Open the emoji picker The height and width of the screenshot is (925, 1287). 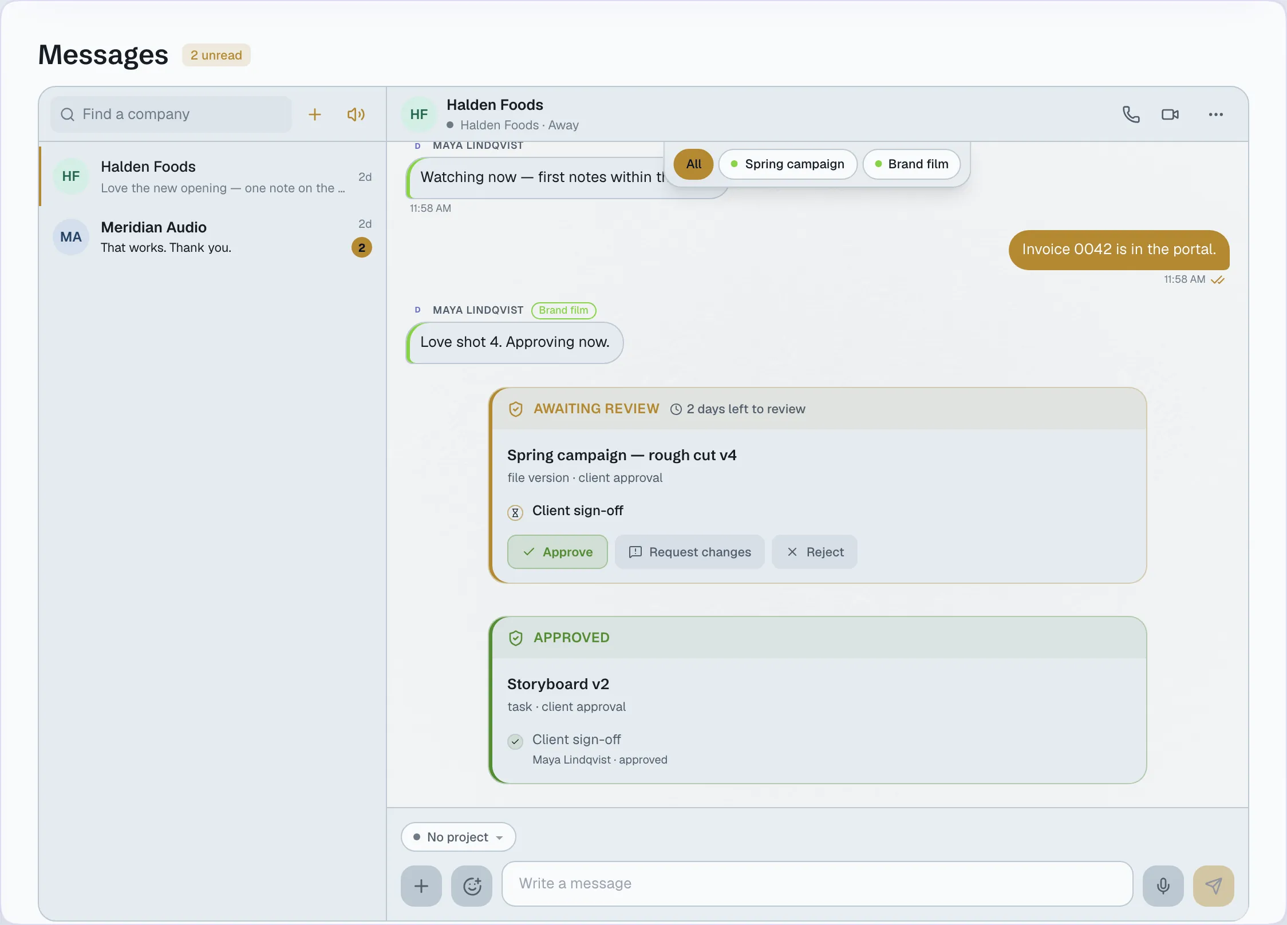point(472,886)
